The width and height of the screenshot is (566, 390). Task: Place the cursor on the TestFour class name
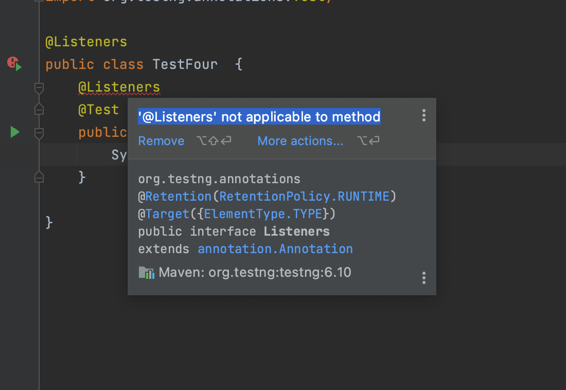coord(185,64)
